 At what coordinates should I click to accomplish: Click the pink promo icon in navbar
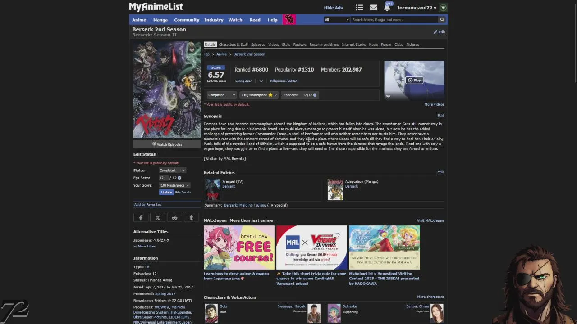[x=289, y=20]
